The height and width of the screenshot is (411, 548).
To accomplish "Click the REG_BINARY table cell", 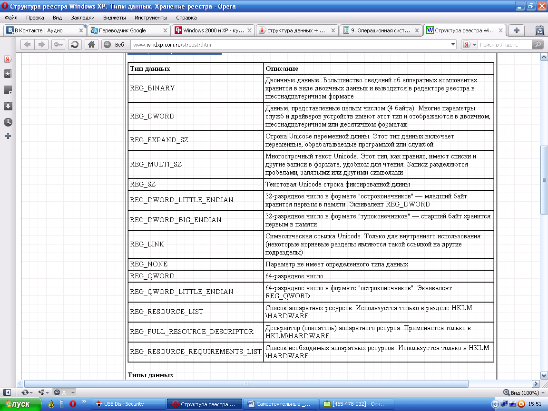I will coord(196,88).
